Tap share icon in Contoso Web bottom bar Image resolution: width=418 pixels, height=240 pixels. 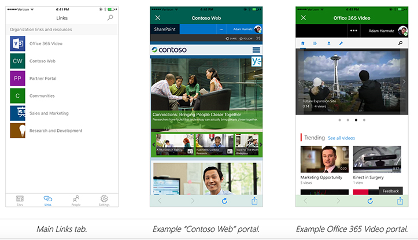pyautogui.click(x=254, y=201)
